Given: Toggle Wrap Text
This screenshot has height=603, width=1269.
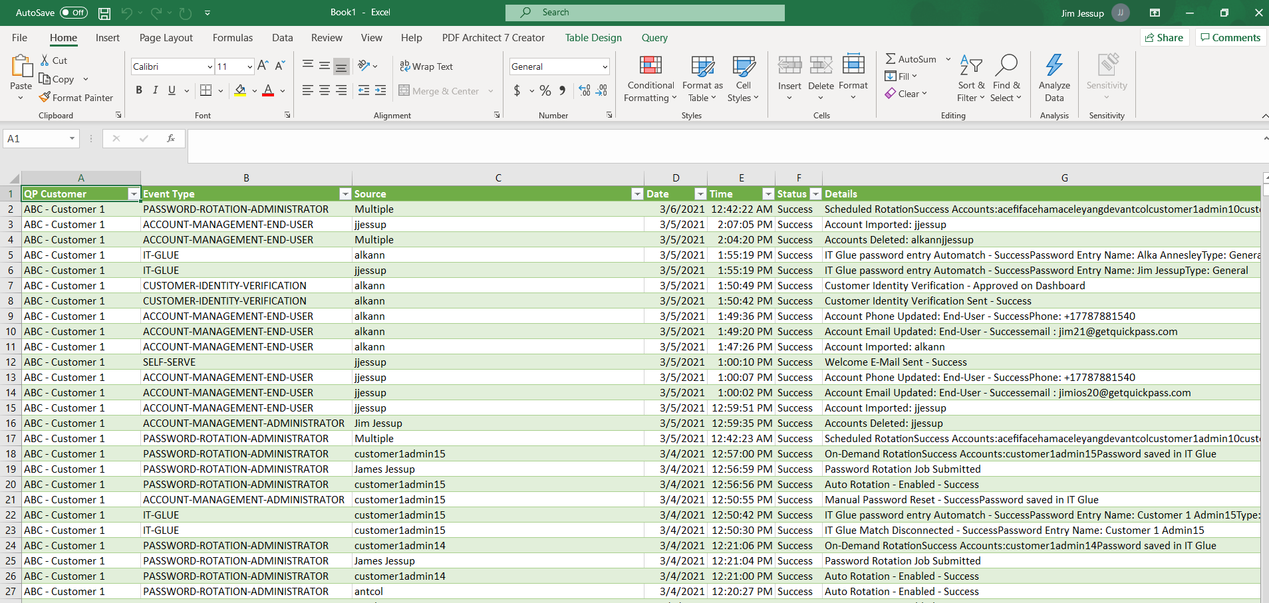Looking at the screenshot, I should 426,66.
